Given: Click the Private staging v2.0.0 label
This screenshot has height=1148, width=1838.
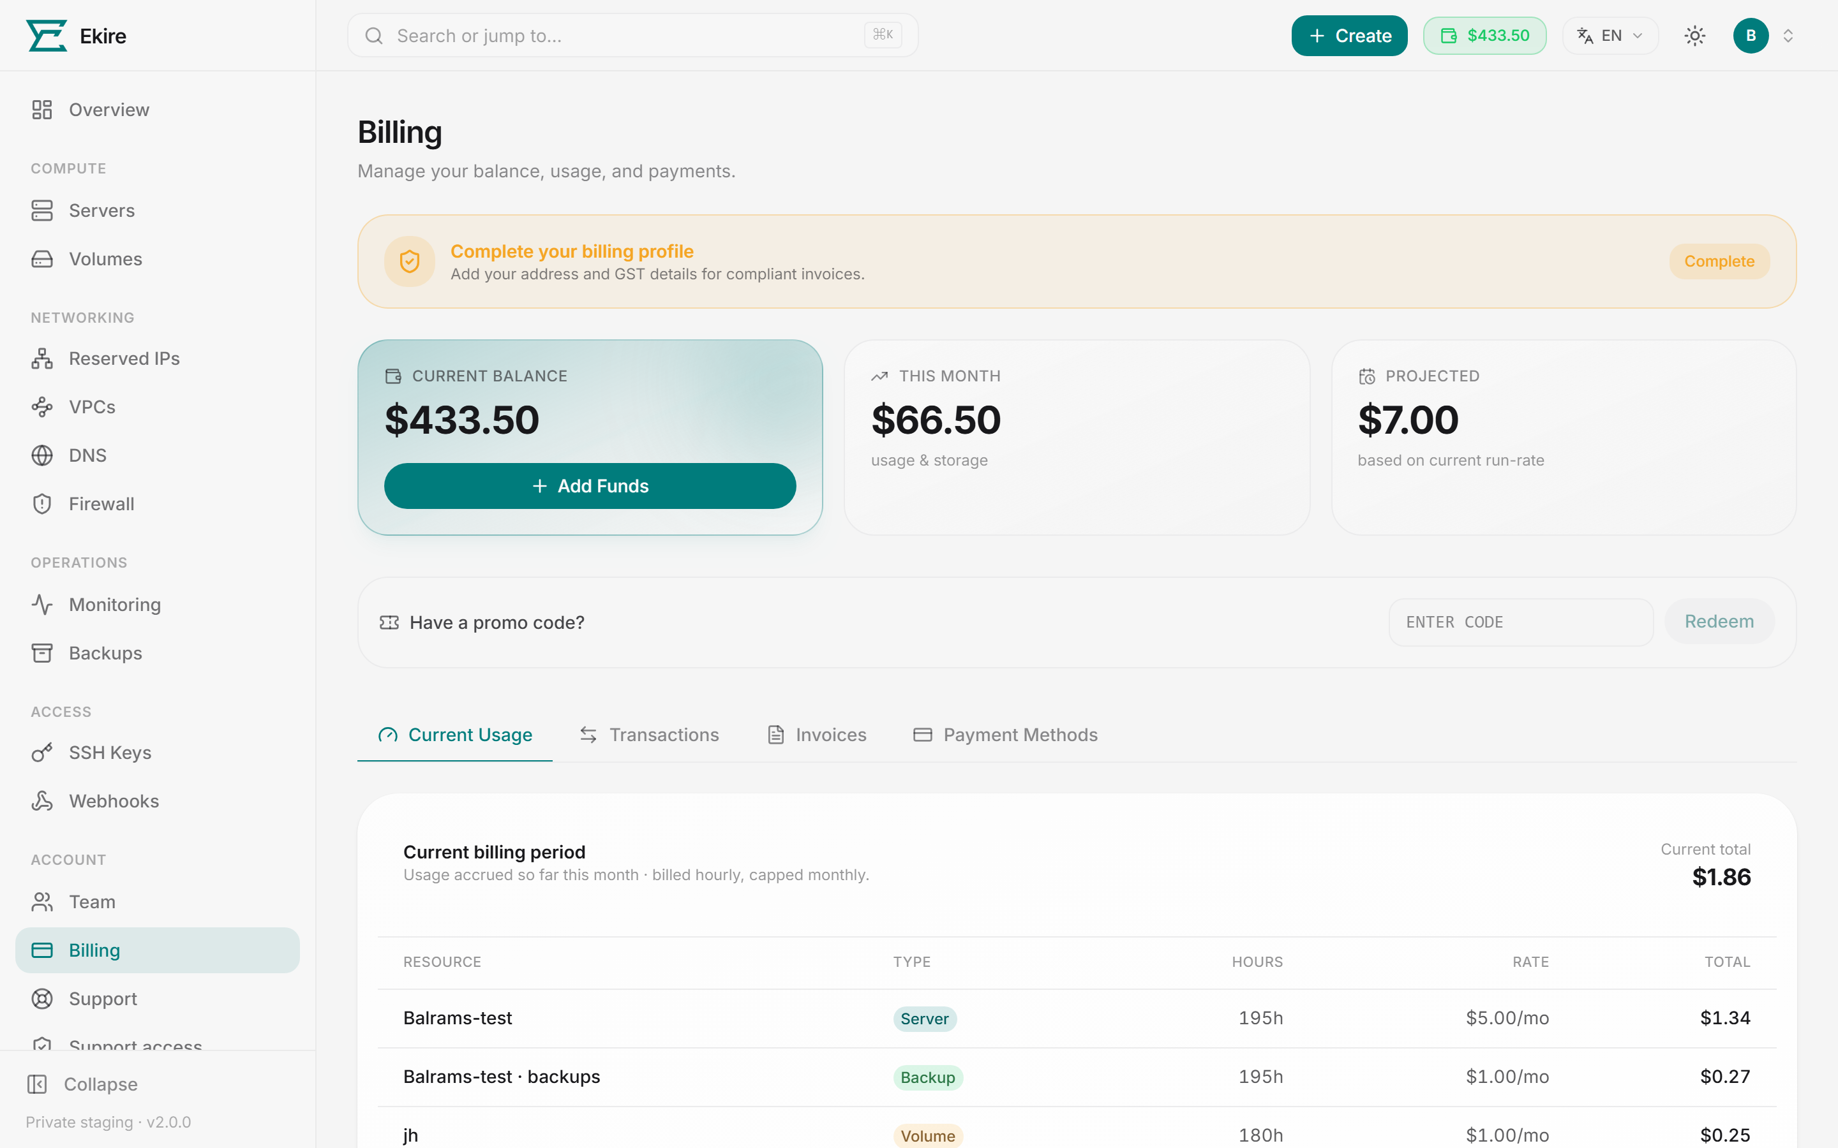Looking at the screenshot, I should [108, 1122].
